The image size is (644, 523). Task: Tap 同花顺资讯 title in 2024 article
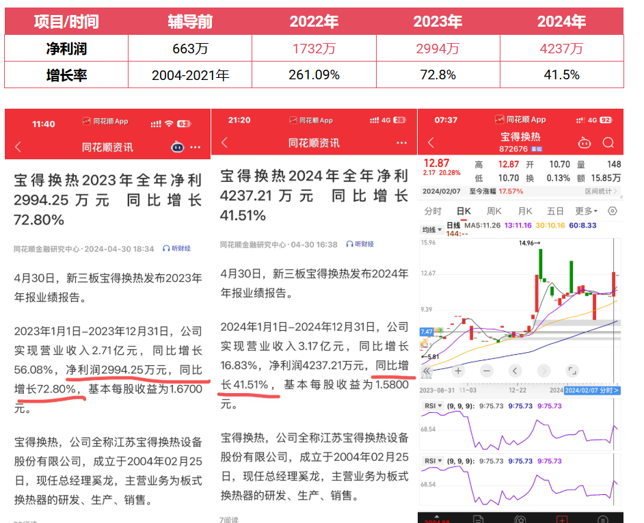(x=314, y=143)
